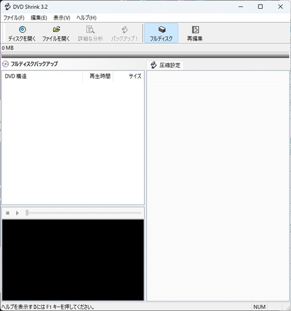291x311 pixels.
Task: Click the preview seek slider handle
Action: click(x=27, y=213)
